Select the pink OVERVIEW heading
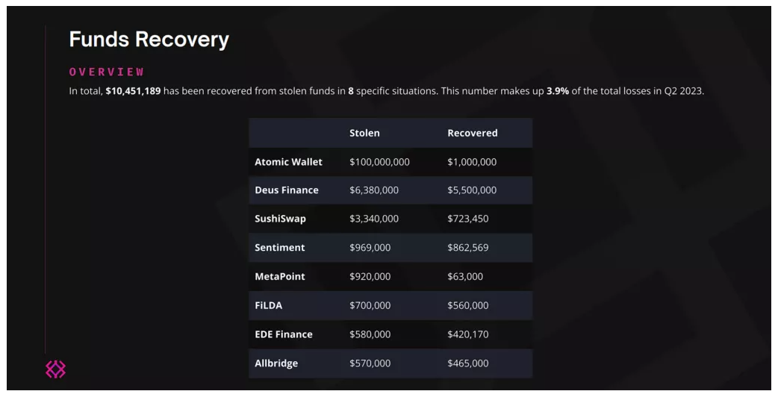Screen dimensions: 778x397 (x=107, y=72)
